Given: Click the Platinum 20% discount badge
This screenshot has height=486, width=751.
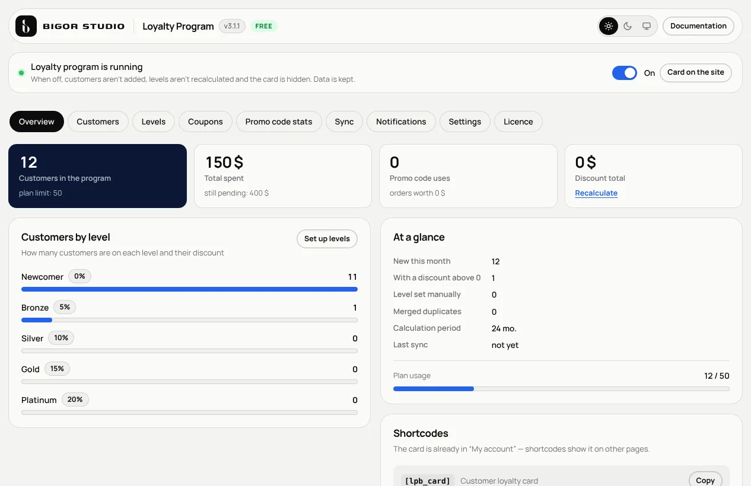Looking at the screenshot, I should pyautogui.click(x=75, y=399).
